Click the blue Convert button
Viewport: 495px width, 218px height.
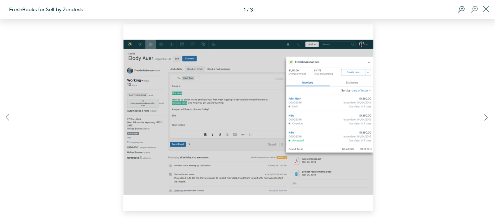coord(189,59)
